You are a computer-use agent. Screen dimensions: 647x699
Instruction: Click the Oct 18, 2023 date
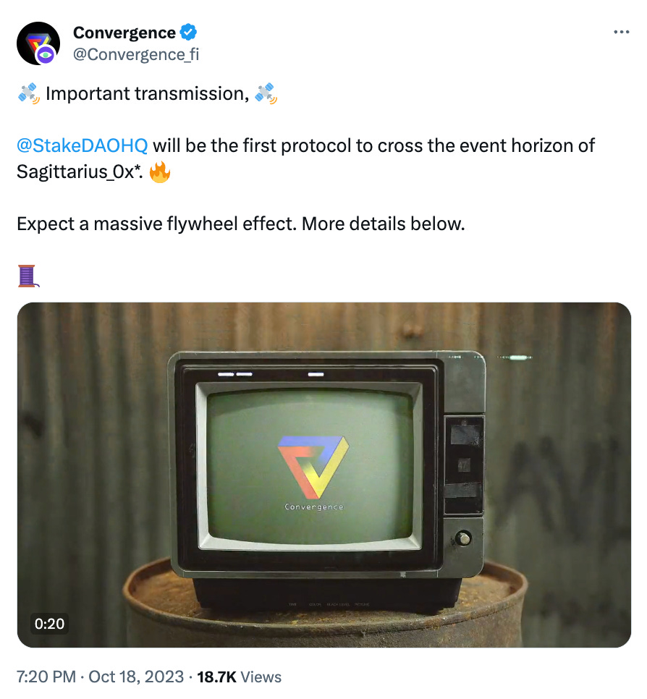click(x=136, y=677)
